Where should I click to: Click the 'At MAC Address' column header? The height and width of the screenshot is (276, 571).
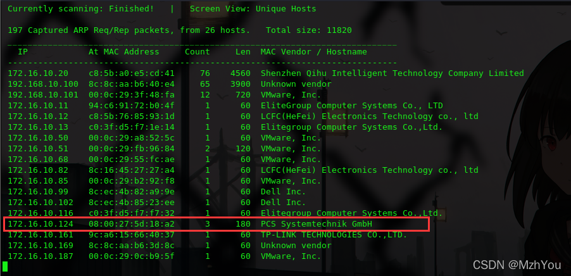tap(124, 52)
